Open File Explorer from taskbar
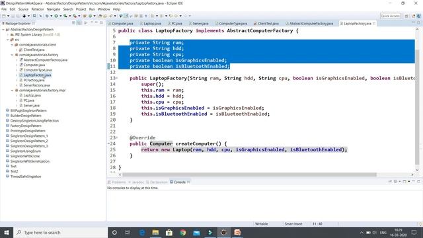Viewport: 423px width, 238px height. pyautogui.click(x=155, y=232)
